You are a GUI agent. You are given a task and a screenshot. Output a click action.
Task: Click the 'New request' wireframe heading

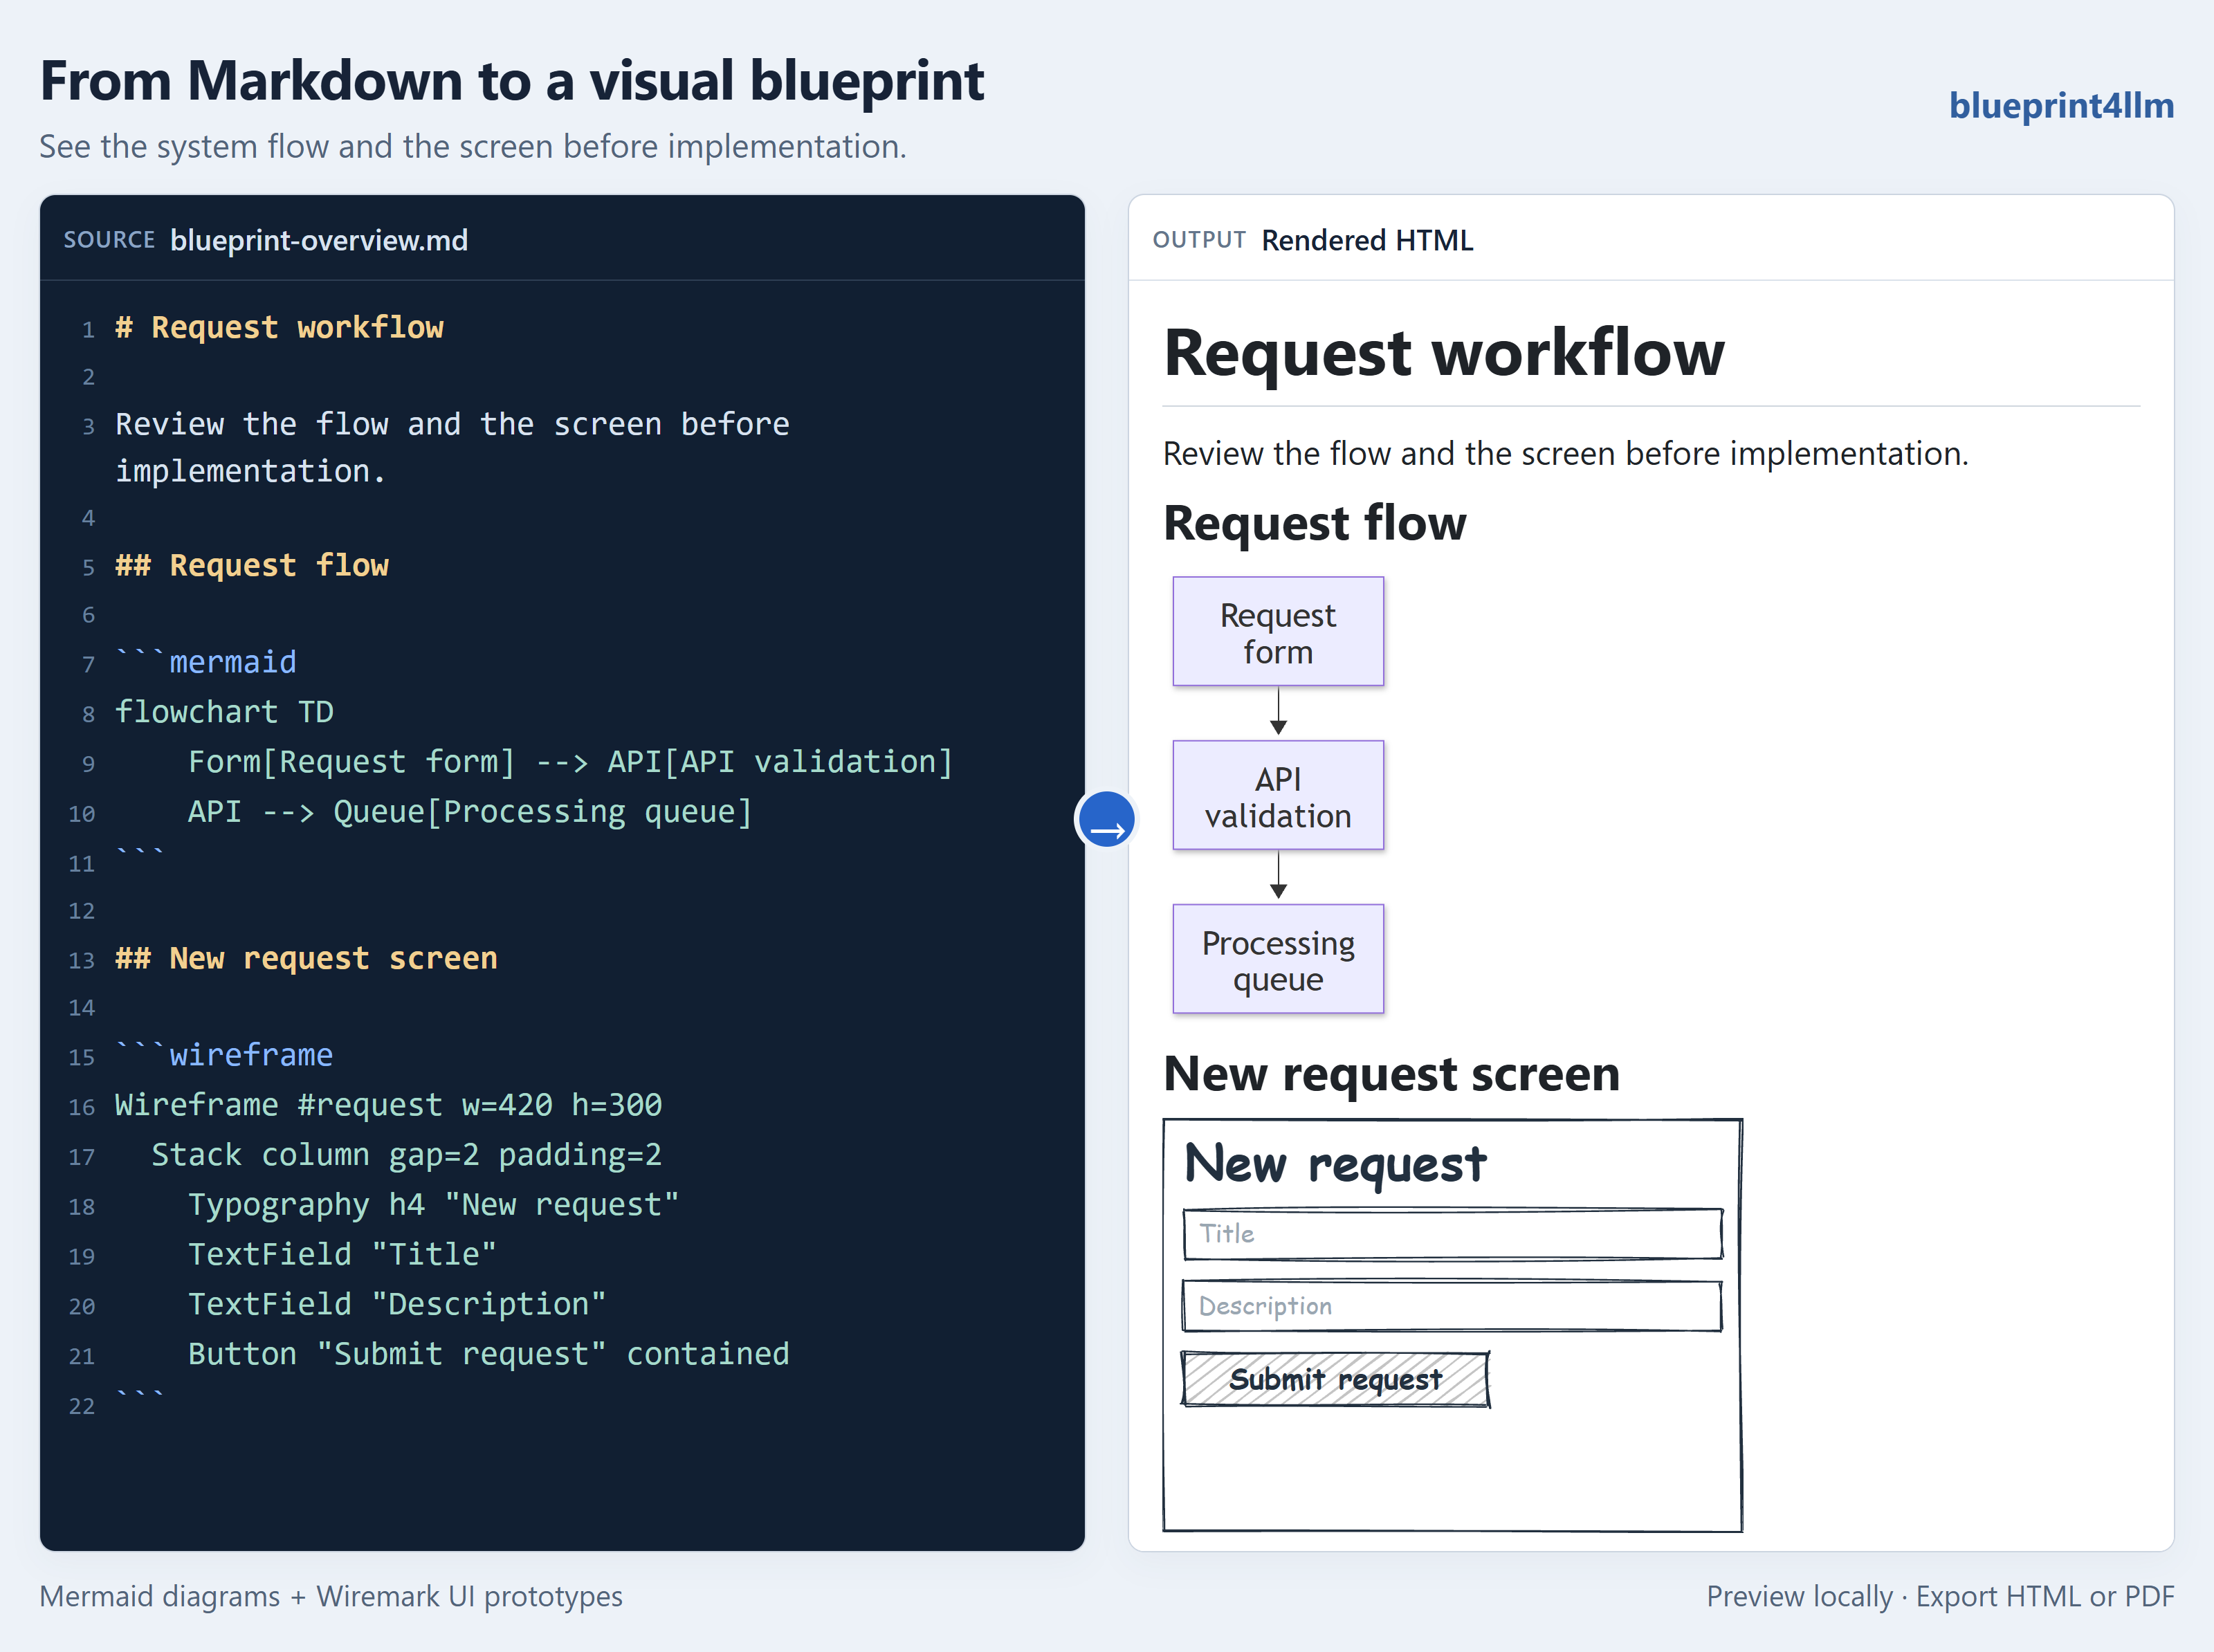point(1335,1164)
